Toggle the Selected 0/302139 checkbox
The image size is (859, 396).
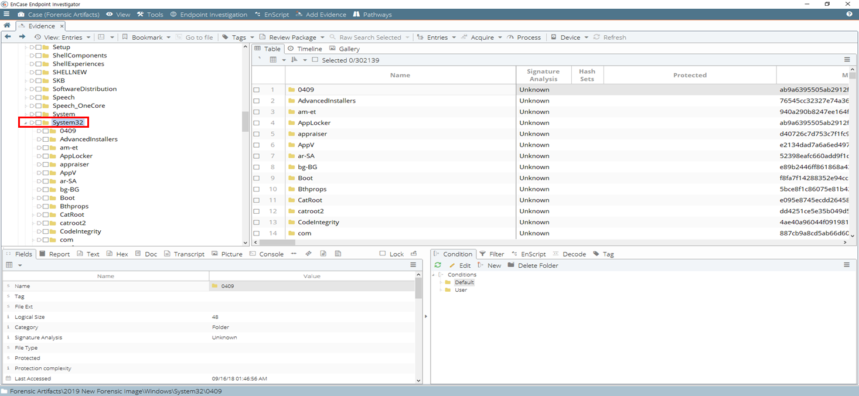(315, 60)
